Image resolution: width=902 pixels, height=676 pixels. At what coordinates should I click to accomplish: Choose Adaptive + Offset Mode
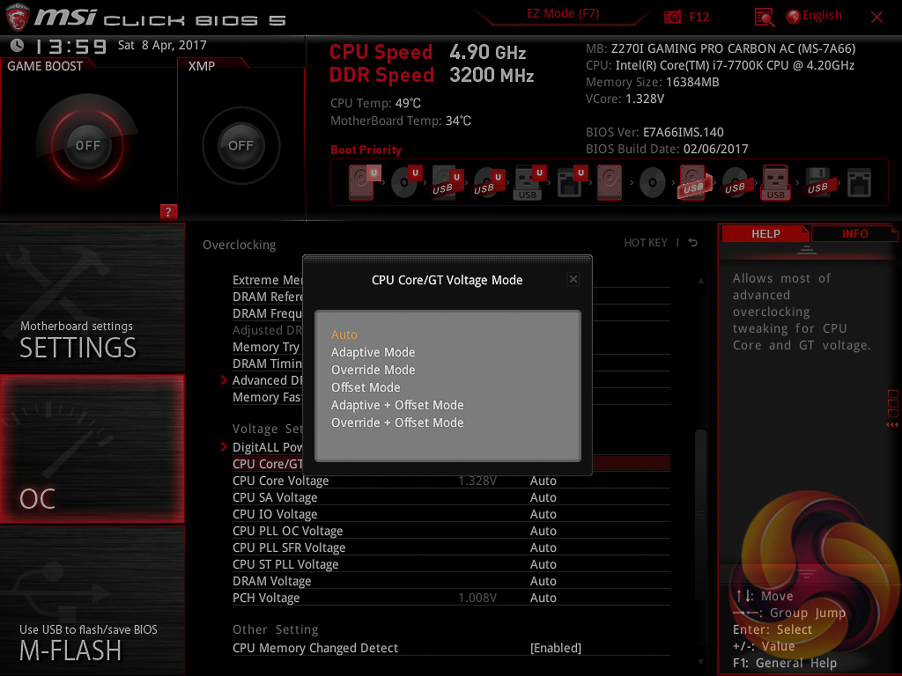(x=397, y=405)
